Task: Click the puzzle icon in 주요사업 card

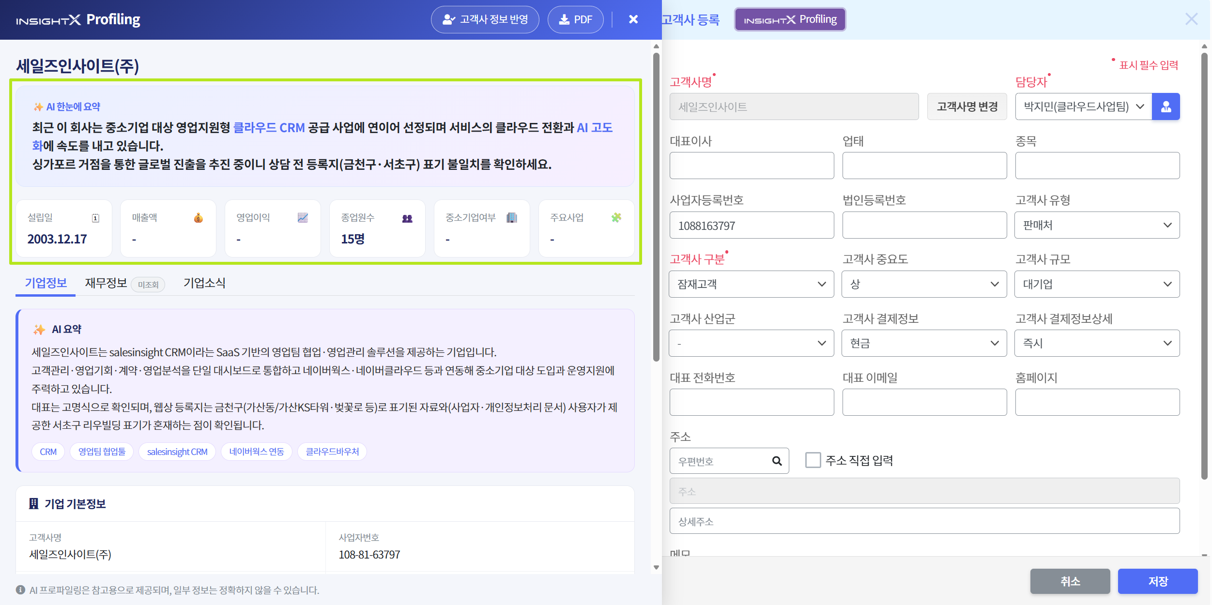Action: pyautogui.click(x=616, y=218)
